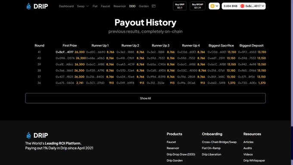This screenshot has width=293, height=165.
Task: Click the Buy BR34P button
Action: 197,6
